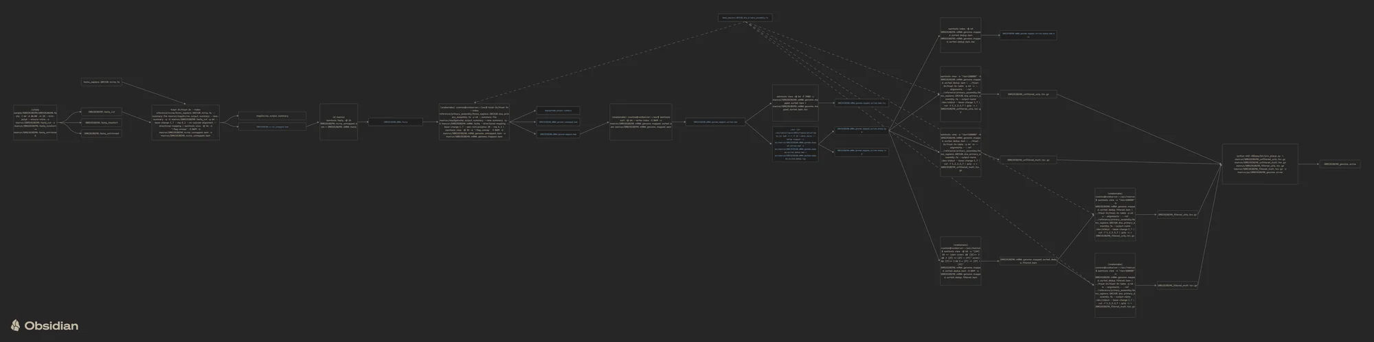Image resolution: width=1374 pixels, height=342 pixels.
Task: Open the mapped.sorted.dedup.bam card
Action: (861, 129)
